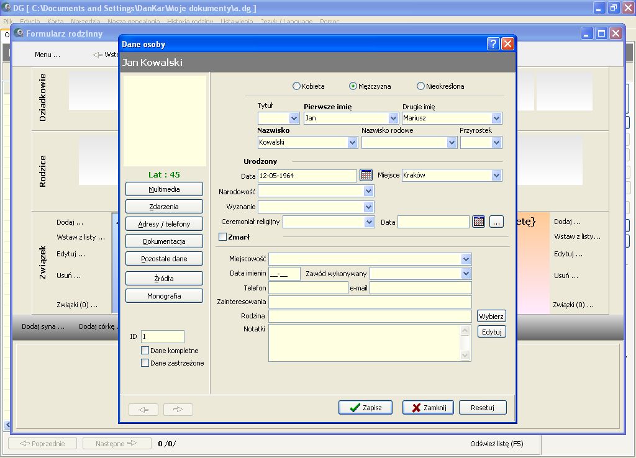Viewport: 636px width, 458px height.
Task: Expand the Pierwsze imię dropdown arrow
Action: [x=393, y=119]
